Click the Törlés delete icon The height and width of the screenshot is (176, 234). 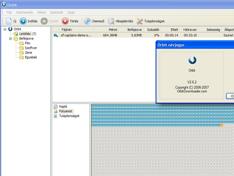(65, 21)
